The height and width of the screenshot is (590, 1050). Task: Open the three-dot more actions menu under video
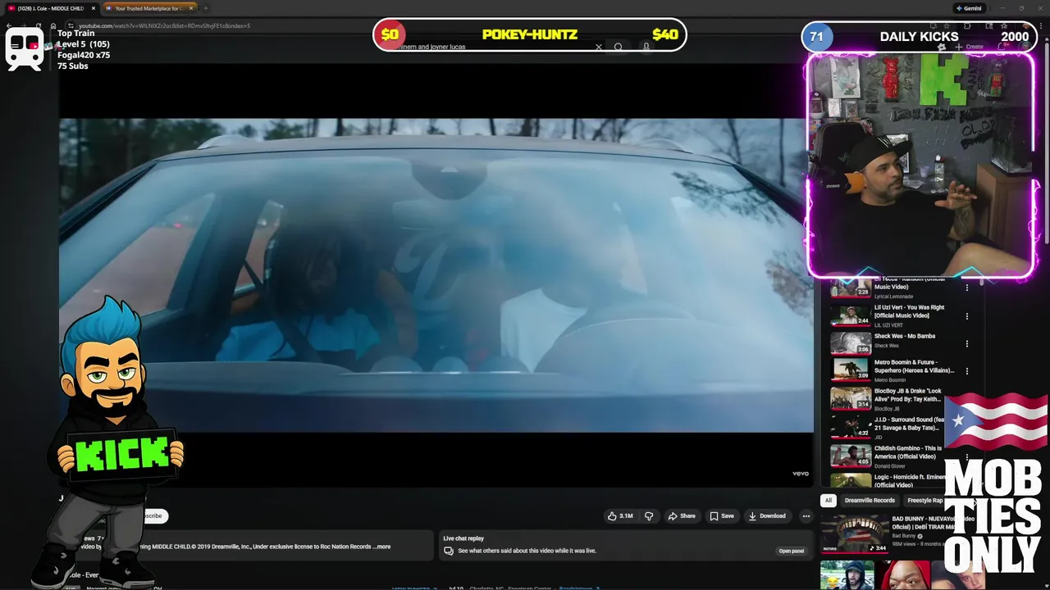point(806,516)
